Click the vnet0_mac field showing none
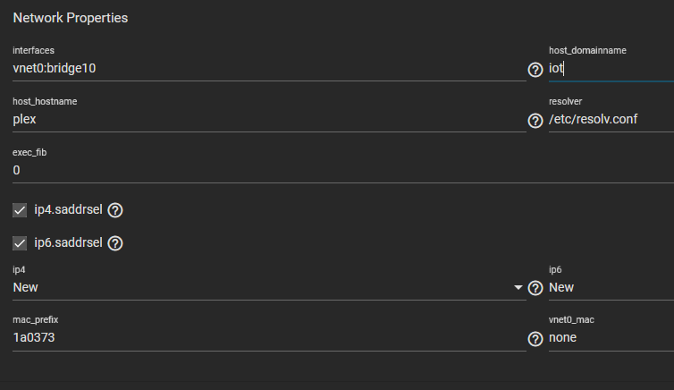The height and width of the screenshot is (390, 674). coord(611,338)
